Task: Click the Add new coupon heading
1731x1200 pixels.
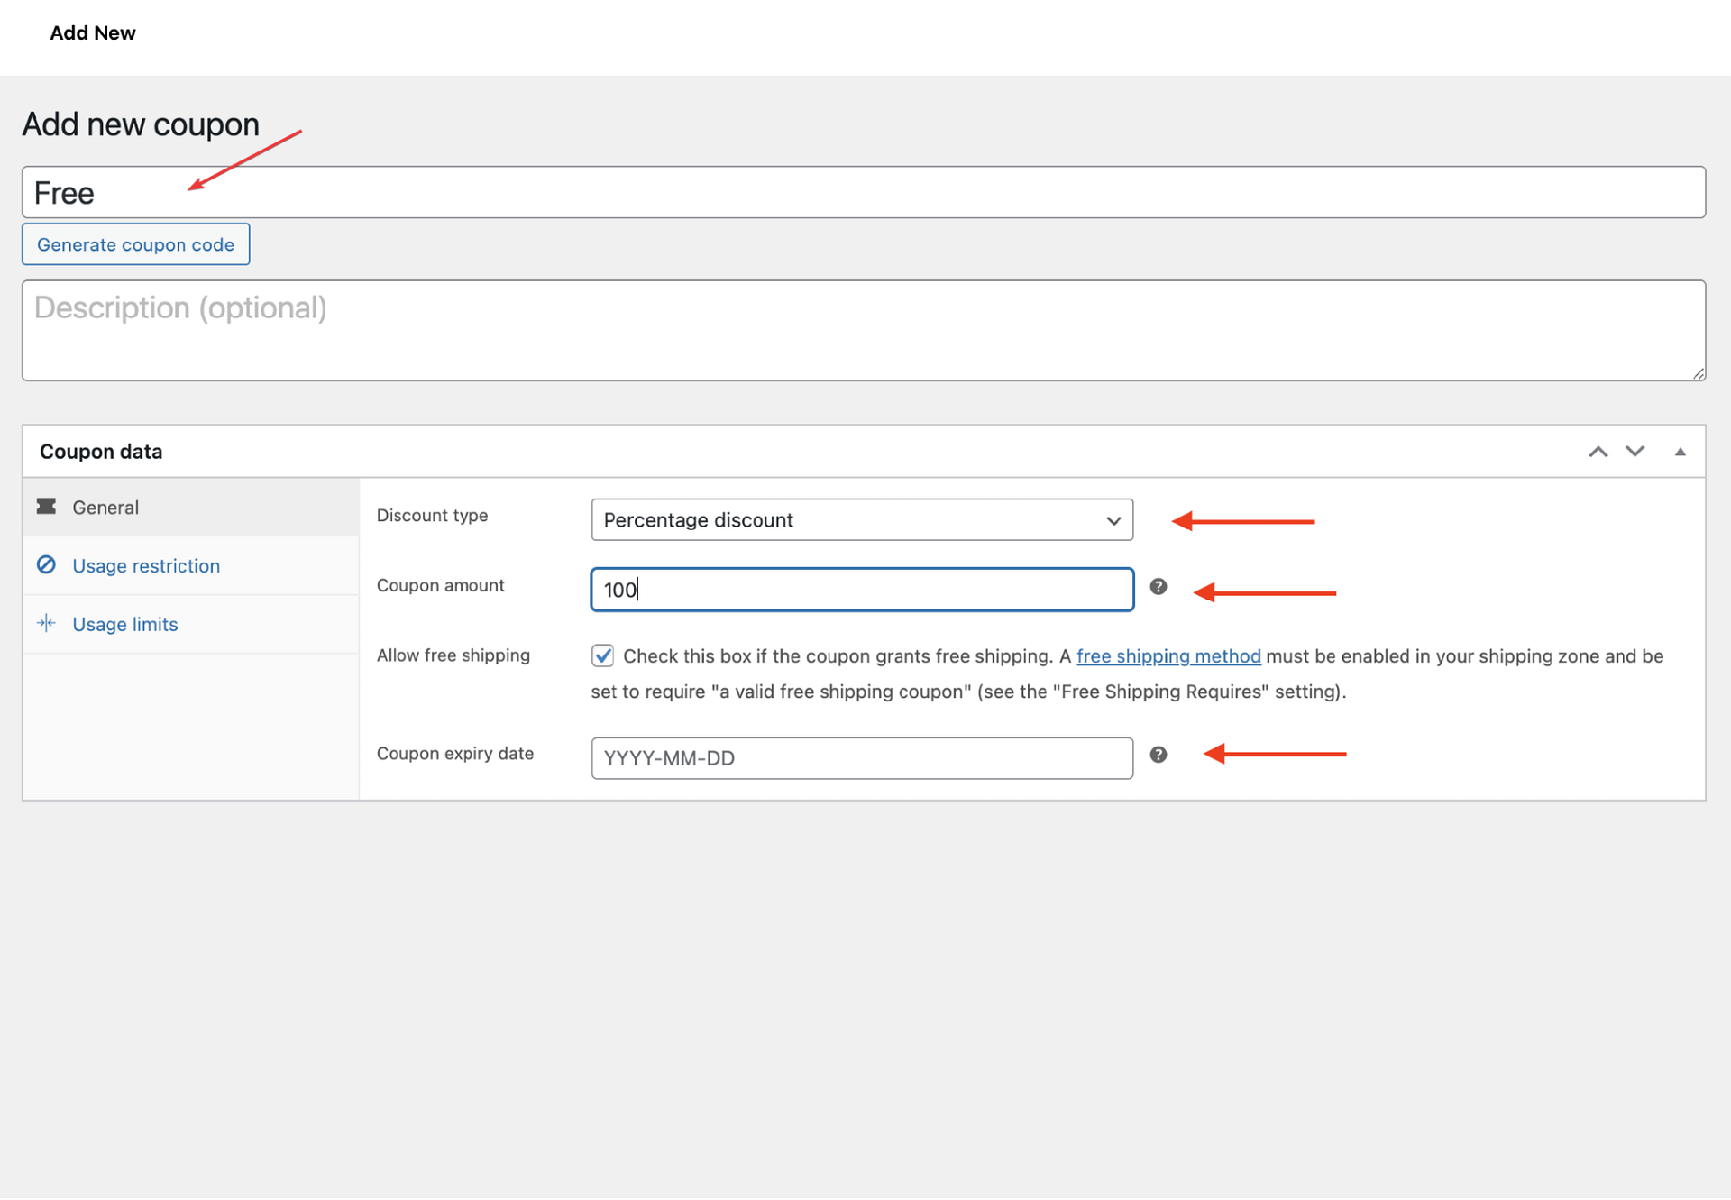Action: [x=141, y=124]
